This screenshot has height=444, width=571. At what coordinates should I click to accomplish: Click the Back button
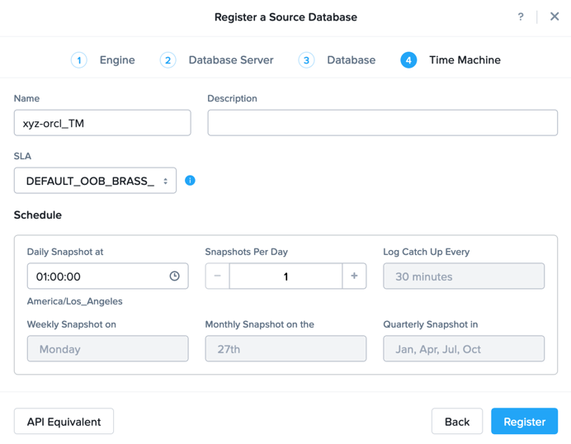coord(457,421)
